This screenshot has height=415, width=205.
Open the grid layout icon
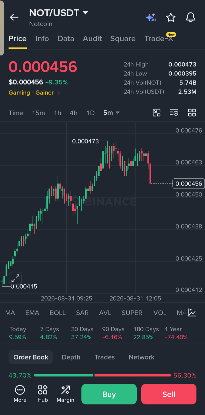pos(192,113)
